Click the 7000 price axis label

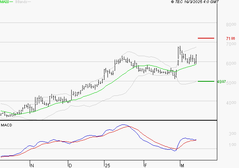tap(231, 44)
